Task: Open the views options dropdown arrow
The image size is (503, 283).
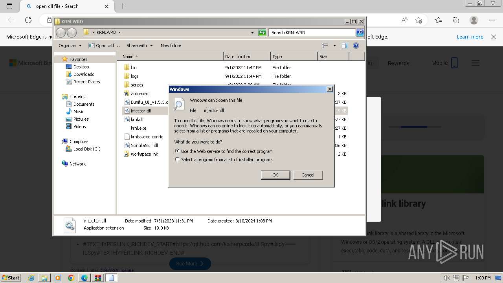Action: point(334,46)
